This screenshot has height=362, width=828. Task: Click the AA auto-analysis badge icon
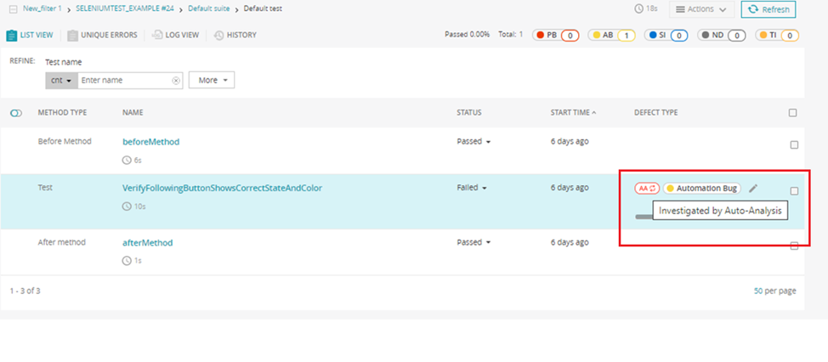[x=647, y=188]
